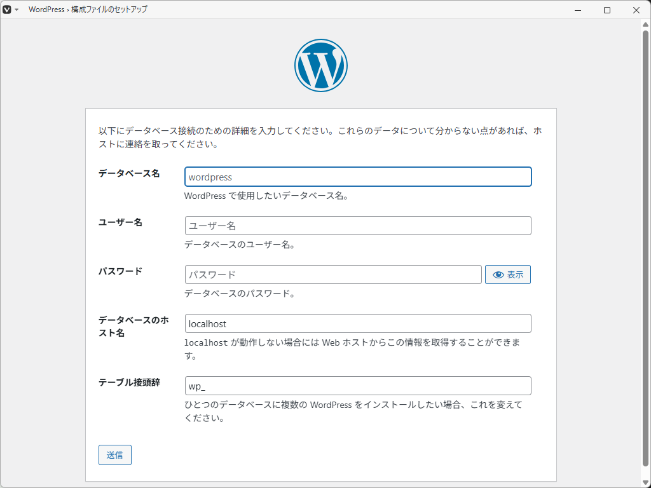
Task: Click the WordPress logo
Action: point(321,65)
